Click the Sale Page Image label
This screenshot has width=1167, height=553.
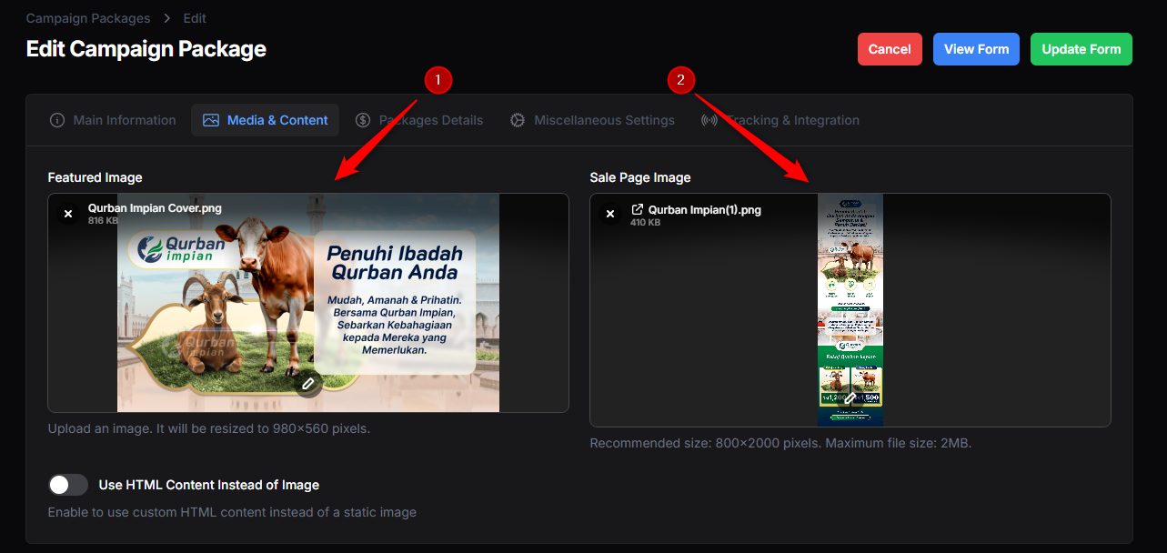(640, 177)
